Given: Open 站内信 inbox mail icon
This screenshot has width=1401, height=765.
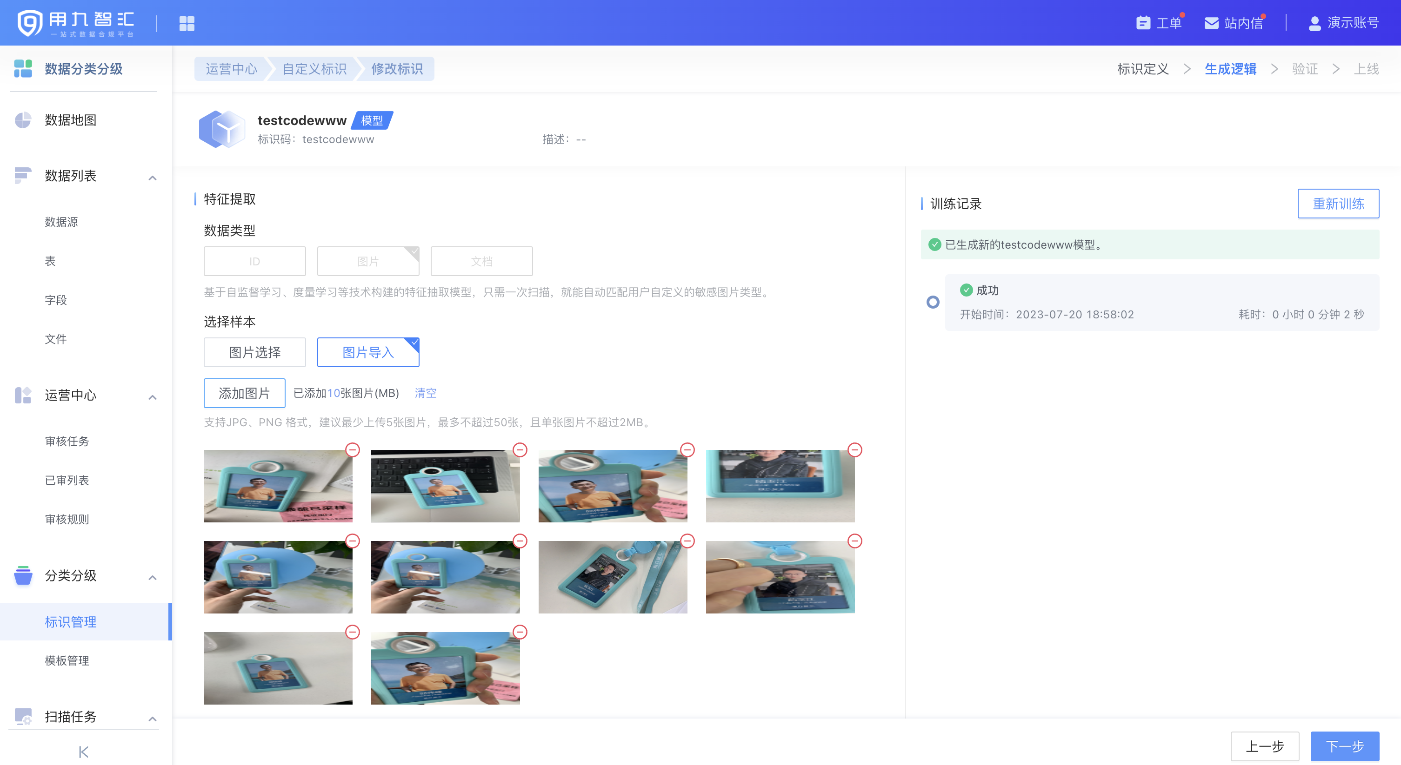Looking at the screenshot, I should (1211, 23).
